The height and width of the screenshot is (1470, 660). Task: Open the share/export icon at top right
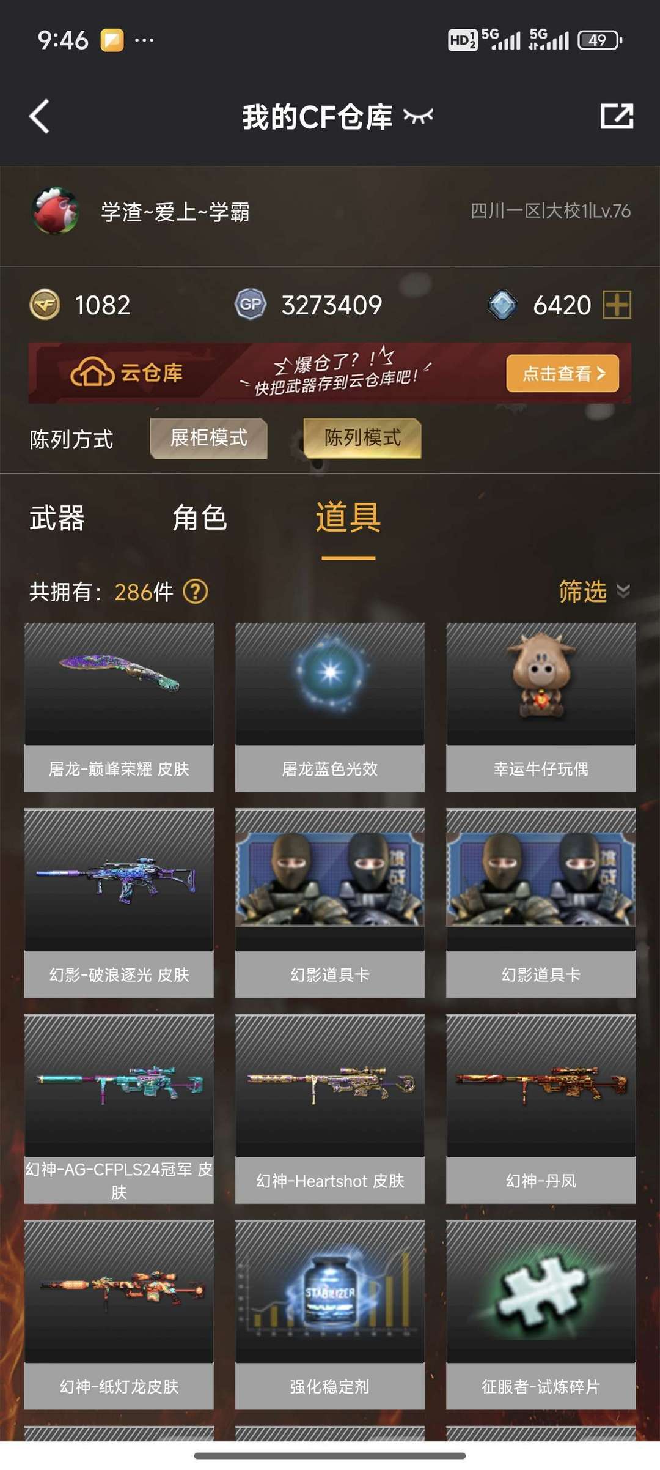pos(617,116)
